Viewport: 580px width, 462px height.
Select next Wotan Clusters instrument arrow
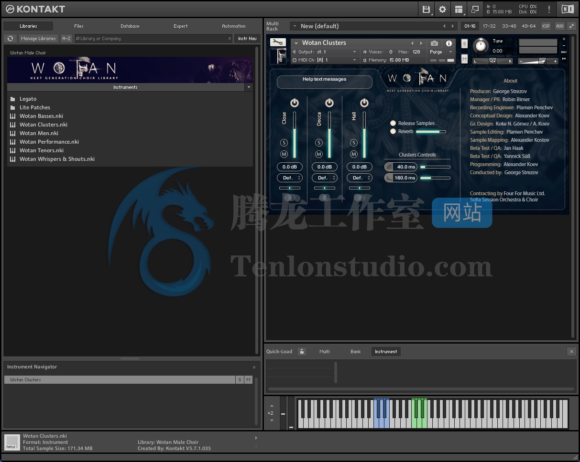click(421, 43)
